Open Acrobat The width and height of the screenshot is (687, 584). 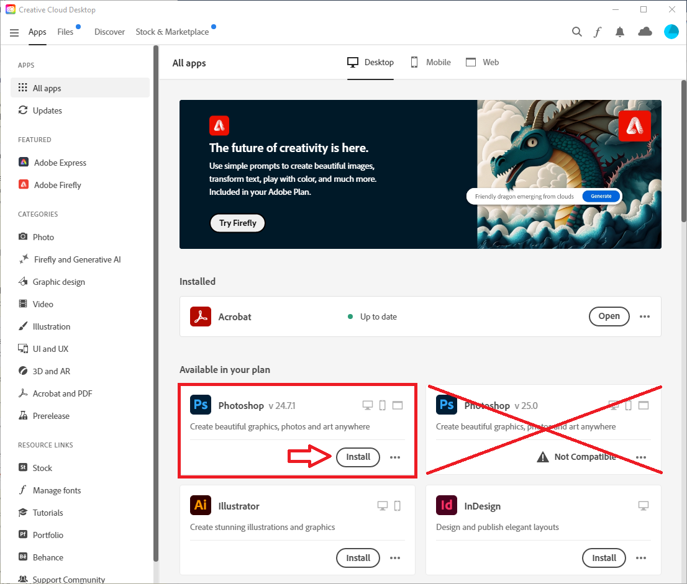tap(609, 316)
